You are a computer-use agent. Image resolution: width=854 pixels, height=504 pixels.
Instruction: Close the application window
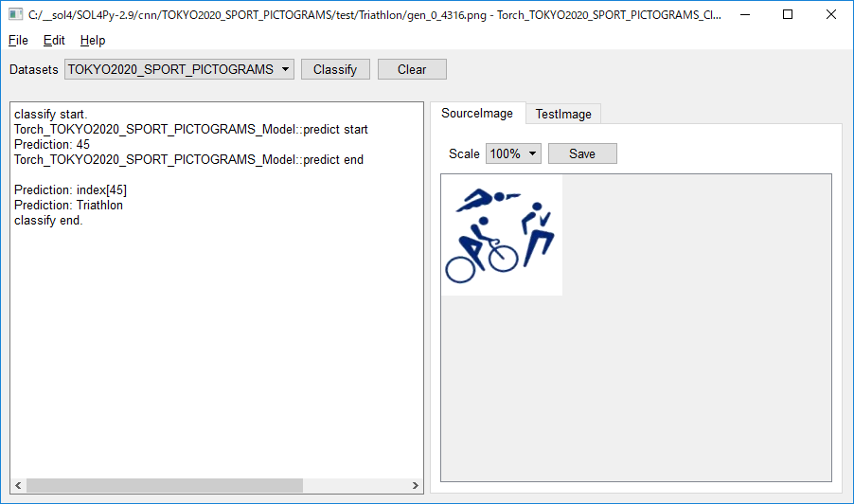pyautogui.click(x=830, y=15)
